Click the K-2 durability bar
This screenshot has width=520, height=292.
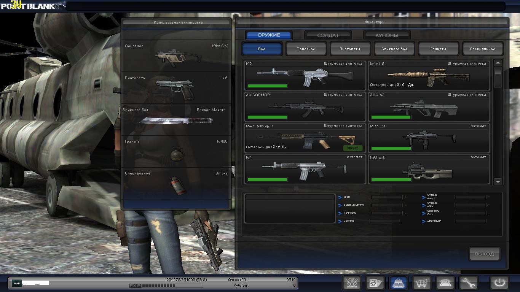pos(267,86)
